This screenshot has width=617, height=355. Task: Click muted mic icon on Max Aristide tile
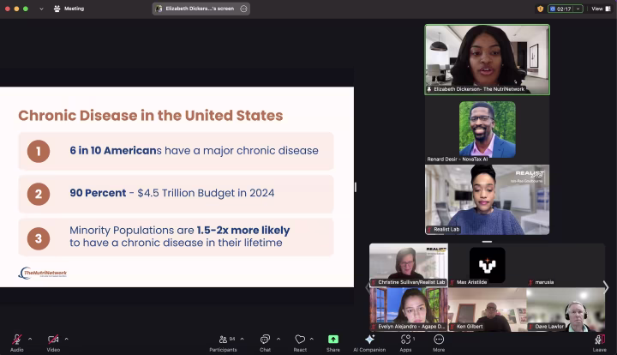(452, 282)
